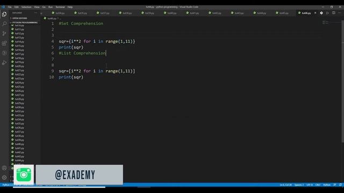Open the Selection menu
Viewport: 344px width, 193px height.
pos(26,7)
